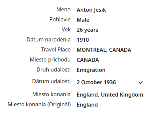The image size is (164, 140).
Task: Click the Miesto príchodu label
Action: coord(50,60)
